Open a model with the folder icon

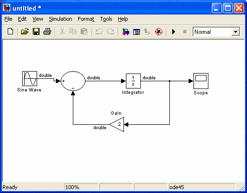tap(25, 31)
